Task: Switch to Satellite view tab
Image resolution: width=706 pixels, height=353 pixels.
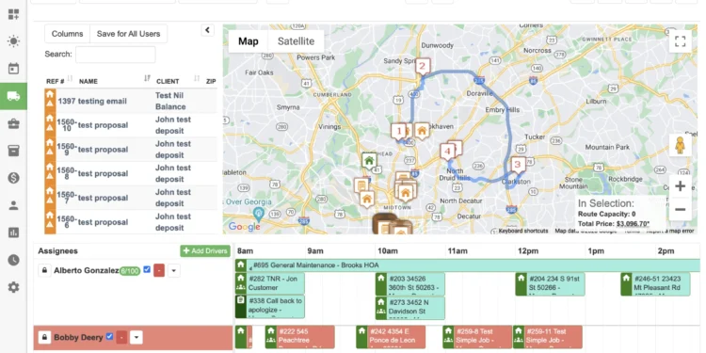Action: 296,41
